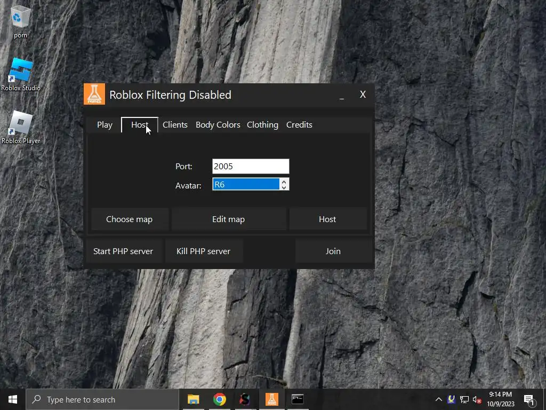Open the clock and date flyout
The image size is (546, 410).
coord(500,399)
